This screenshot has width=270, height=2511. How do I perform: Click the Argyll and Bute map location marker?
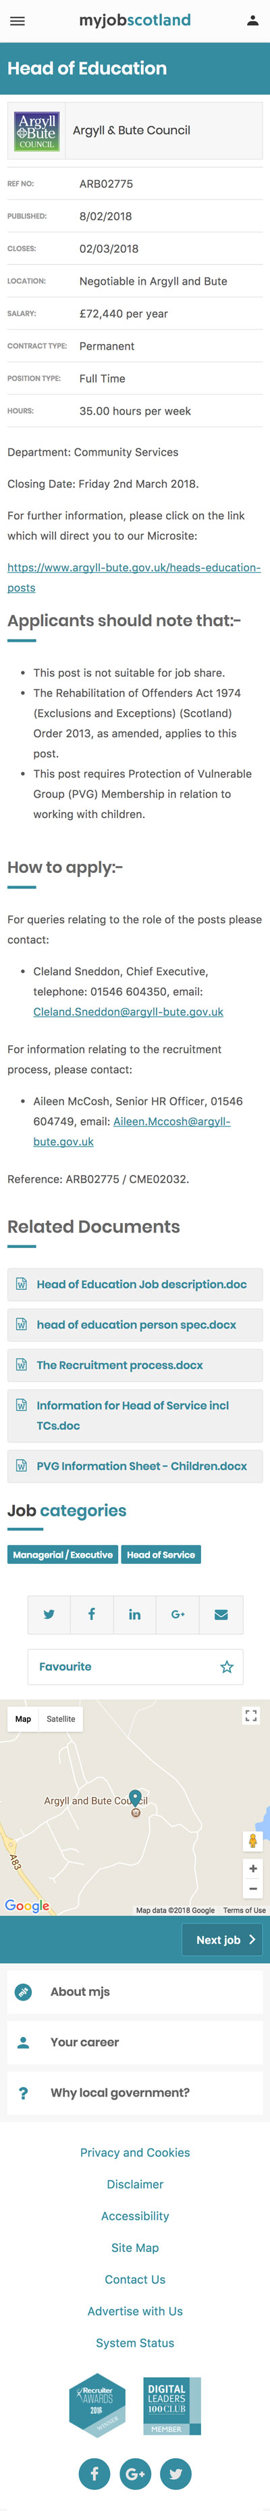tap(136, 1798)
